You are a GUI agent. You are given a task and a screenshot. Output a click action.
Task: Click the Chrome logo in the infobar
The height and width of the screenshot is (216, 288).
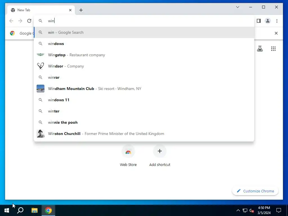tap(12, 33)
